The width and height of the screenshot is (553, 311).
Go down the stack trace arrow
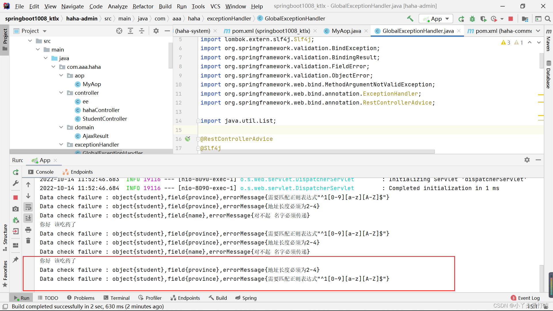(x=28, y=196)
